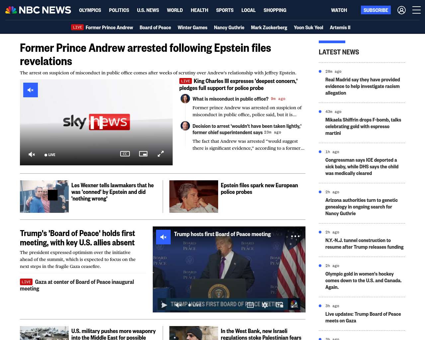The image size is (425, 340).
Task: Open the hamburger menu in the header
Action: tap(416, 10)
